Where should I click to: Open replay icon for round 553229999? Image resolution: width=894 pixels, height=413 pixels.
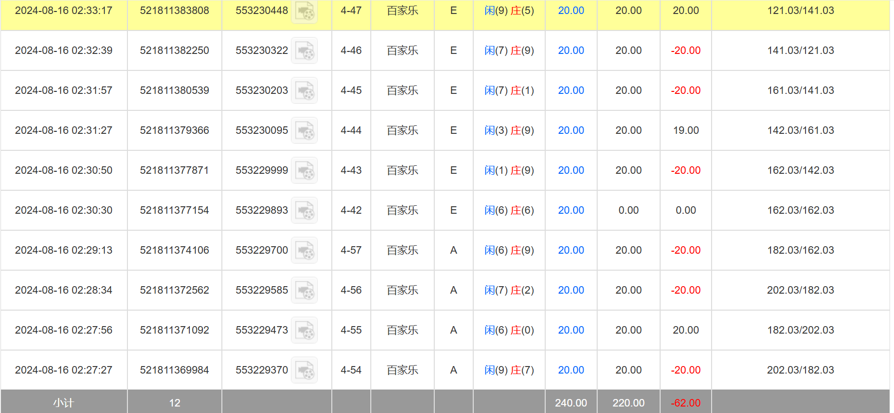tap(304, 170)
